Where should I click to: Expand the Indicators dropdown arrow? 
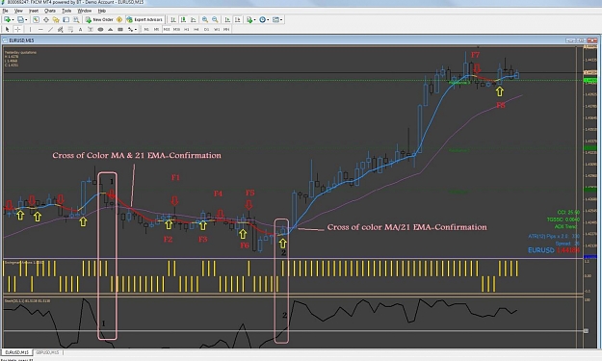pyautogui.click(x=254, y=19)
